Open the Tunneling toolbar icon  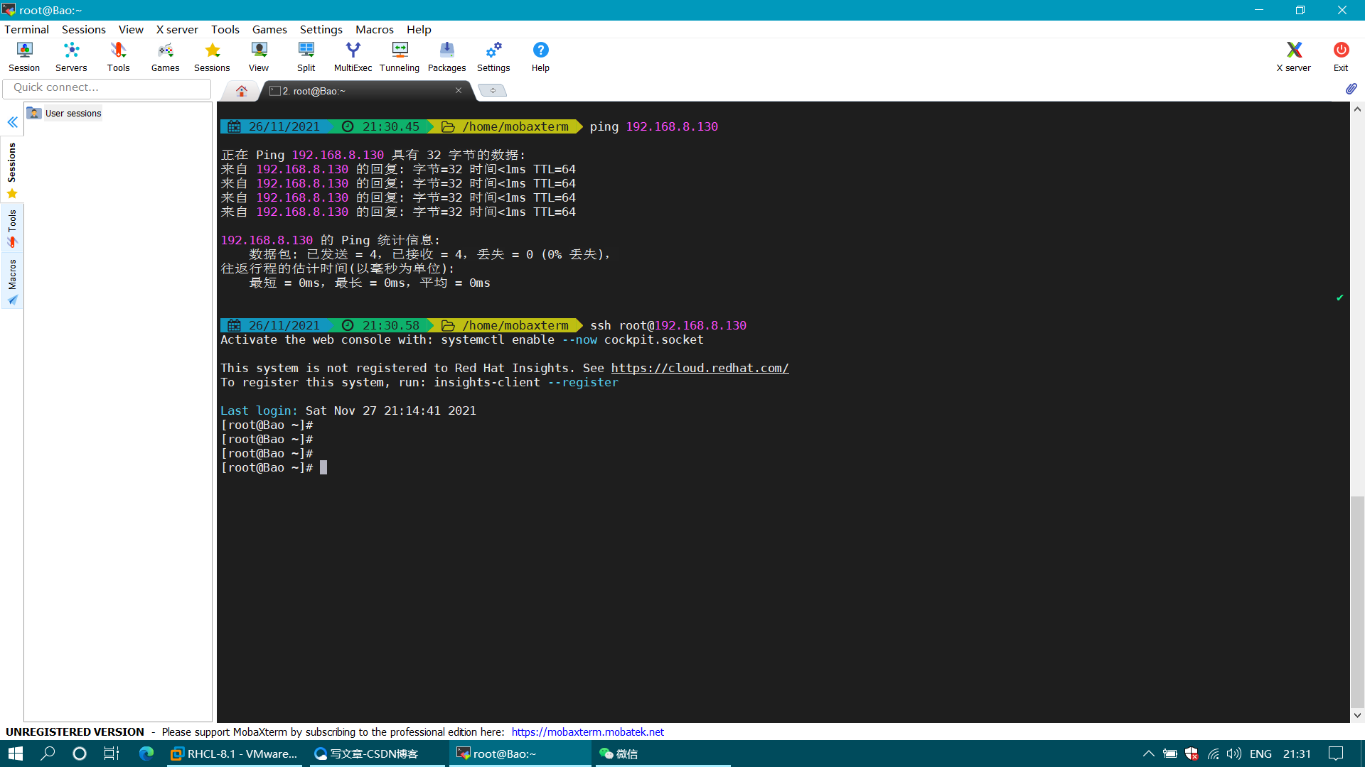(400, 57)
